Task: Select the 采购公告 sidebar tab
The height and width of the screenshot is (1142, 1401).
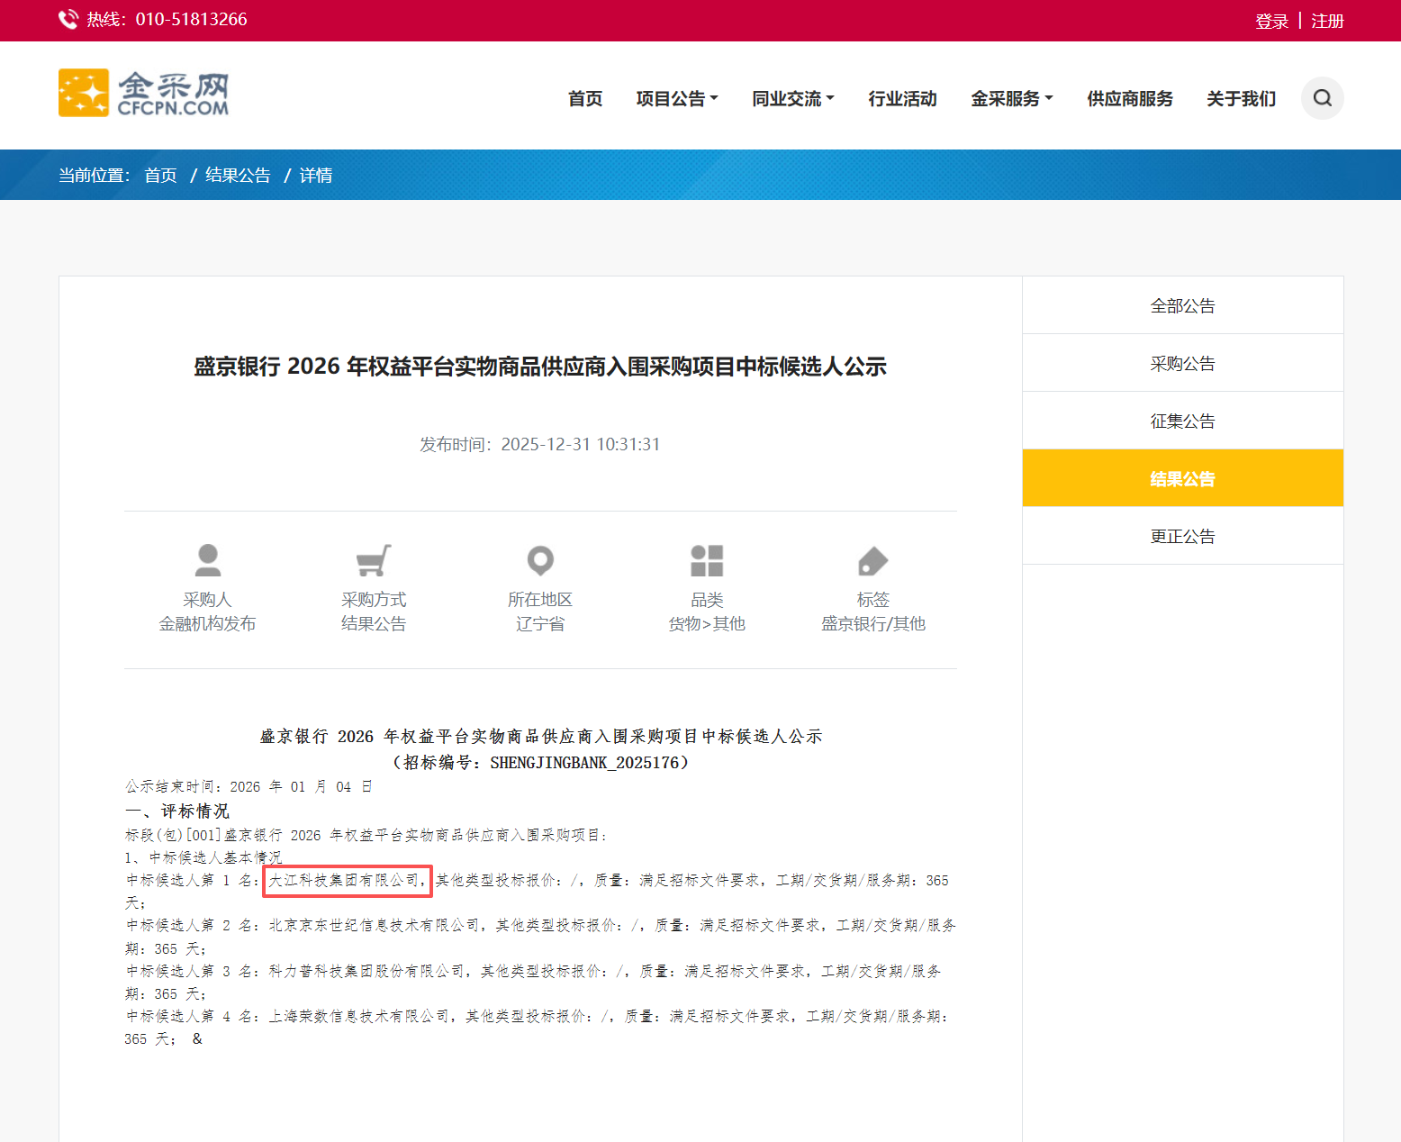Action: tap(1182, 363)
